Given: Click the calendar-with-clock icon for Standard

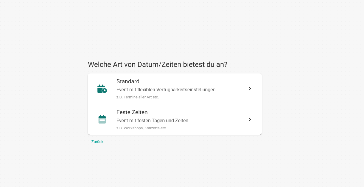Looking at the screenshot, I should 102,89.
